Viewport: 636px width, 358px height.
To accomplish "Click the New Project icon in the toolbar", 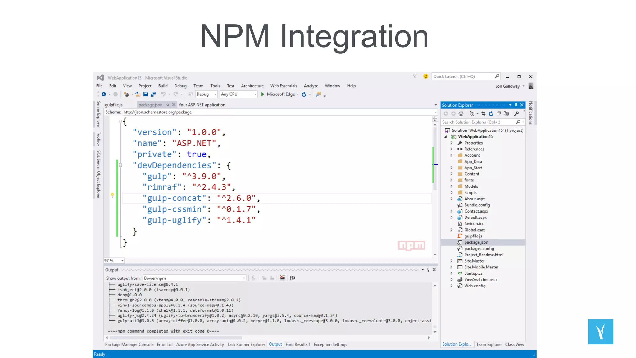I will coord(126,94).
